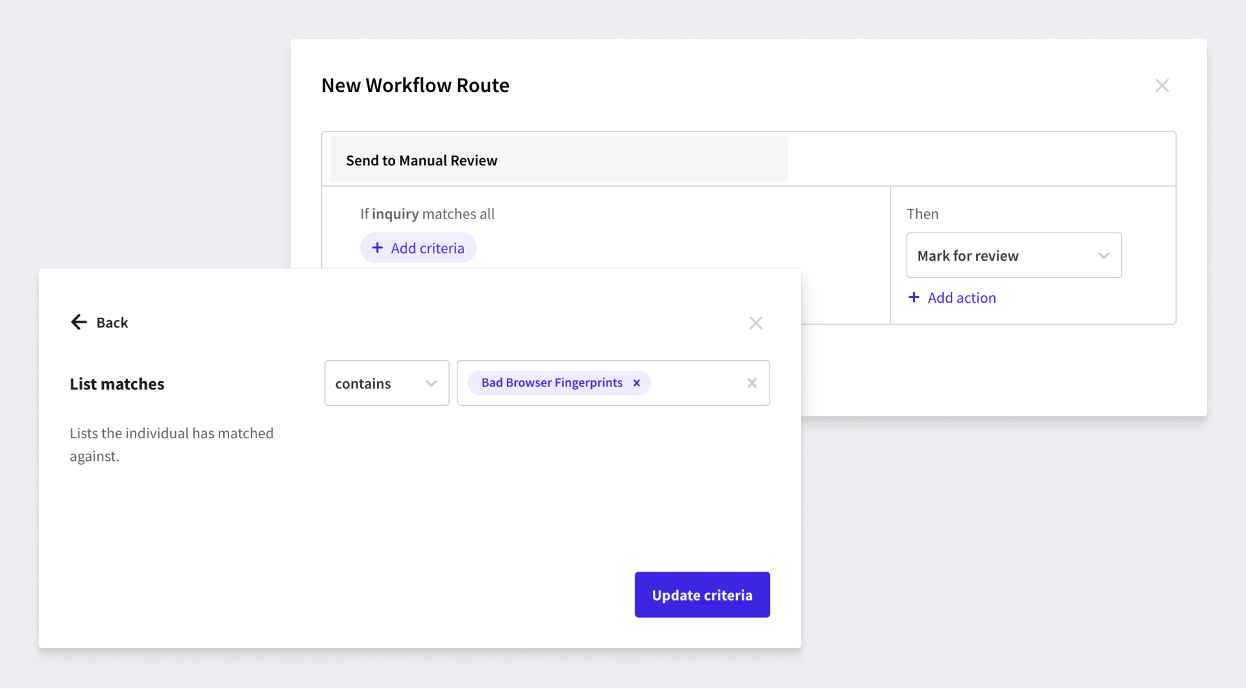Close the List matches criteria panel
This screenshot has height=689, width=1246.
755,323
